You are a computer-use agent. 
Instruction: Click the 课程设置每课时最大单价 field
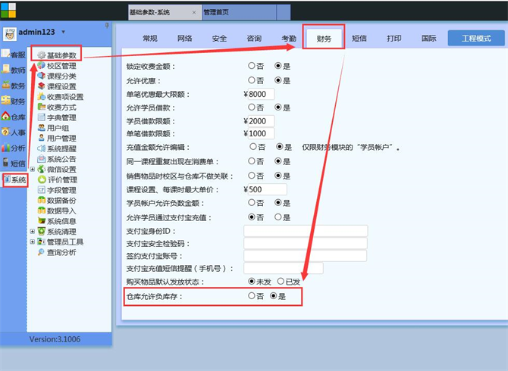268,189
